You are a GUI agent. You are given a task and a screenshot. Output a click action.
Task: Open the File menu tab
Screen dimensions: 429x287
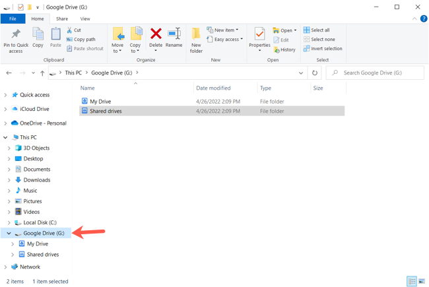(13, 18)
